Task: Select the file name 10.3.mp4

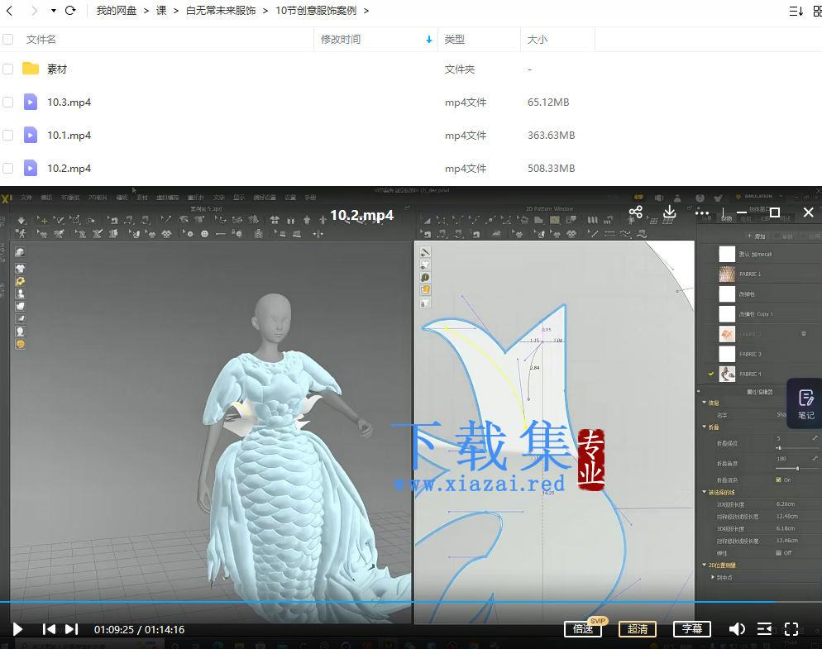Action: pyautogui.click(x=69, y=103)
